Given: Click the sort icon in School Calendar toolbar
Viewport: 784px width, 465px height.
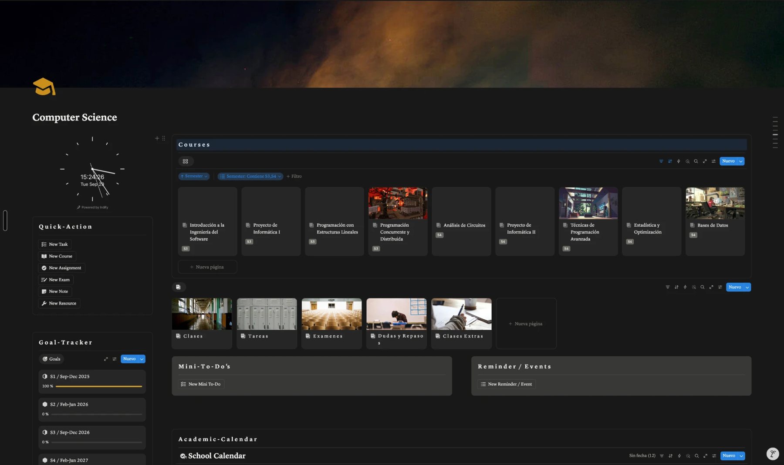Looking at the screenshot, I should click(670, 456).
